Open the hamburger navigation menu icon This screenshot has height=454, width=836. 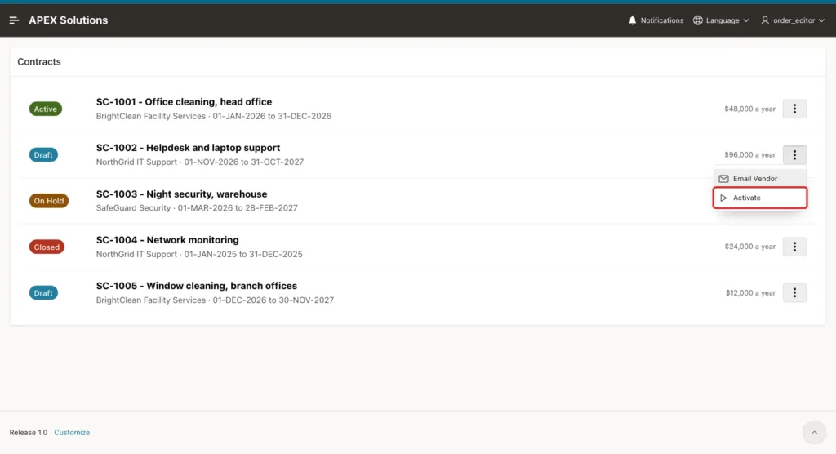click(15, 20)
